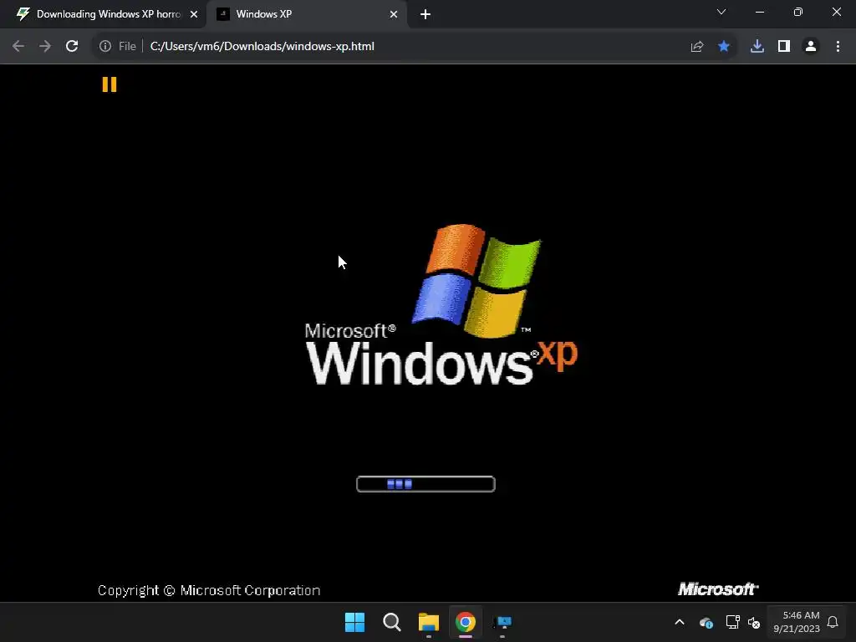Go forward to the next page
856x642 pixels.
tap(45, 47)
